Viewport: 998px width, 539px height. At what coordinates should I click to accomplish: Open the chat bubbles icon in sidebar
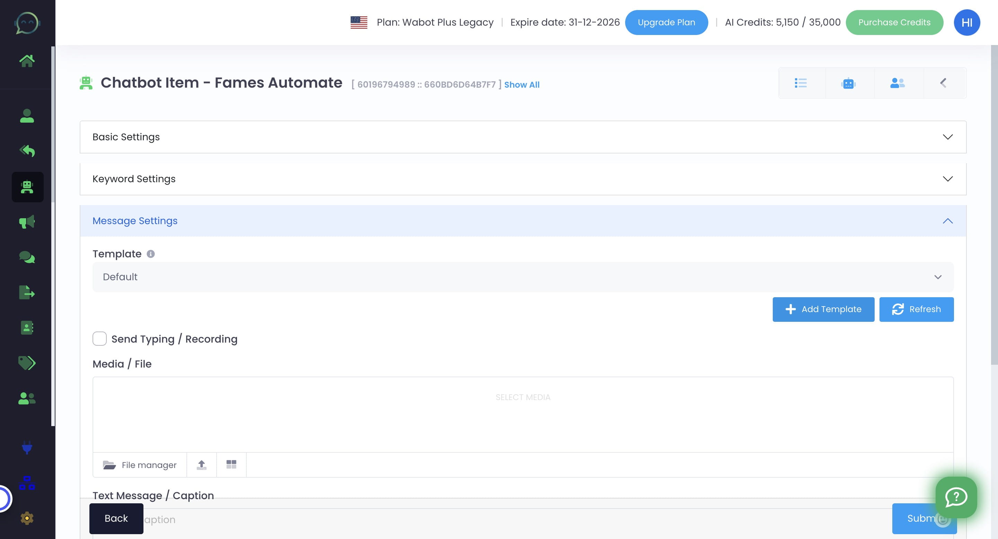click(27, 257)
